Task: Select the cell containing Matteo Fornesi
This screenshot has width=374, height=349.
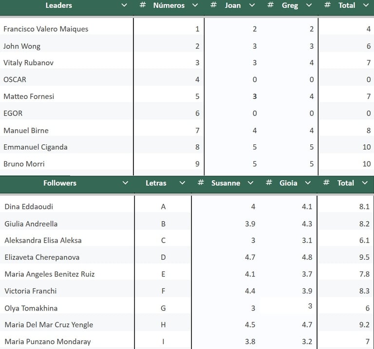Action: [29, 97]
